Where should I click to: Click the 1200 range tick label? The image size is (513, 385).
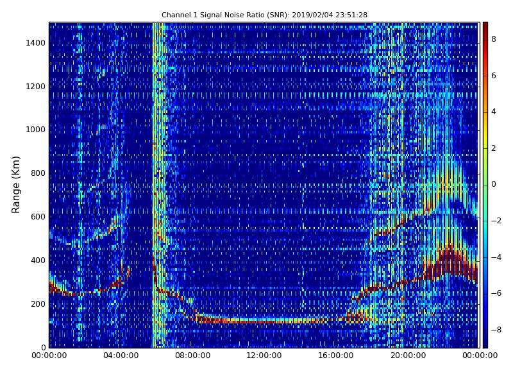36,87
